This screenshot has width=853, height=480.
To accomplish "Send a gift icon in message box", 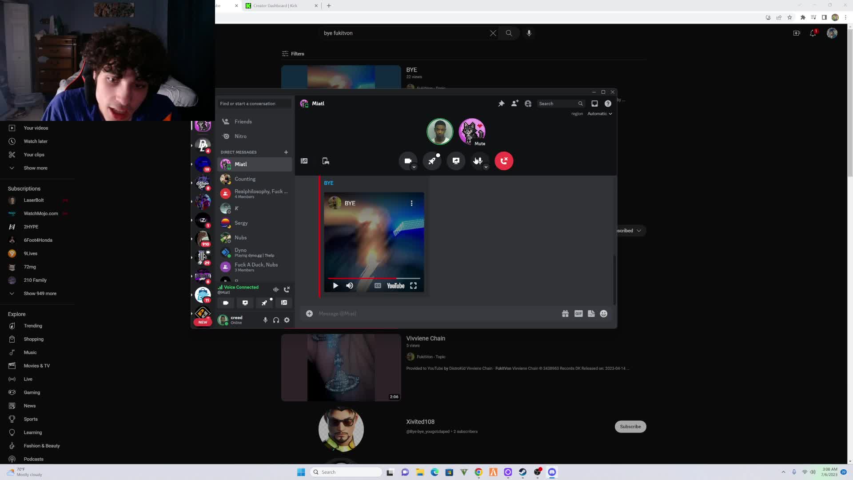I will (565, 314).
